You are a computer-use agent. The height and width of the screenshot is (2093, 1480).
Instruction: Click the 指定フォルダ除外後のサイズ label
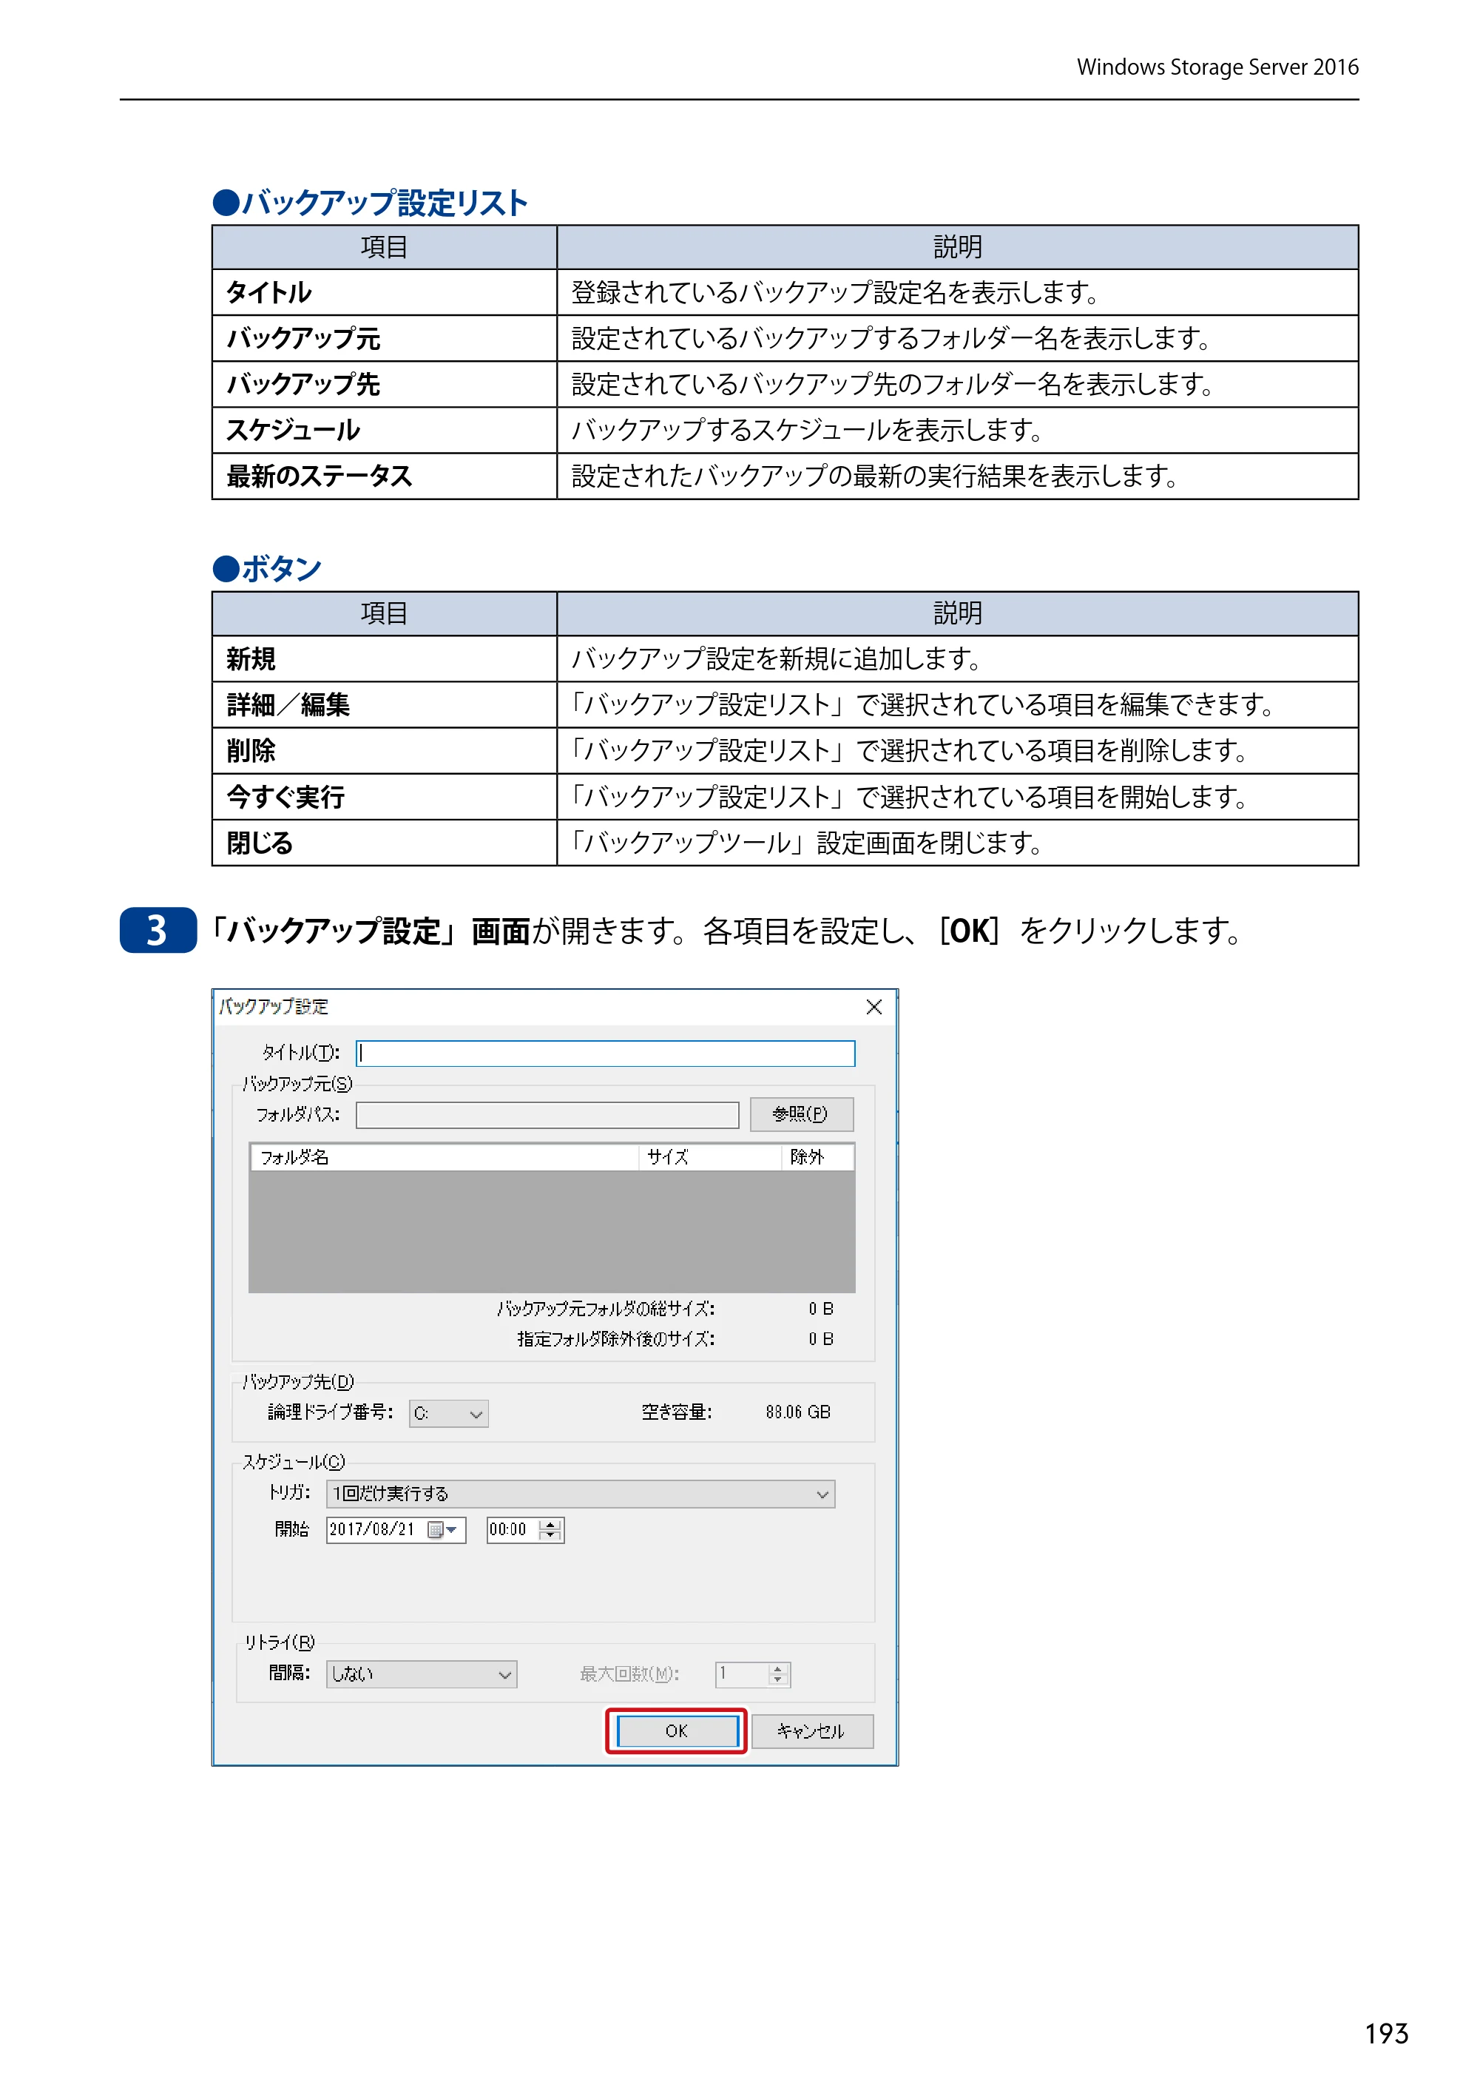(616, 1339)
